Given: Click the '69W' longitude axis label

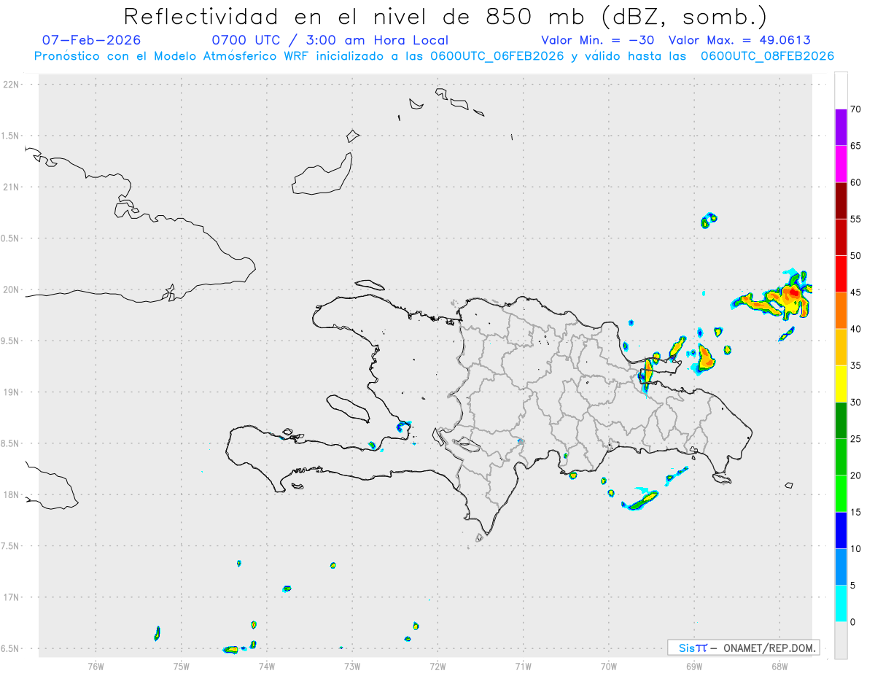Looking at the screenshot, I should coord(694,665).
